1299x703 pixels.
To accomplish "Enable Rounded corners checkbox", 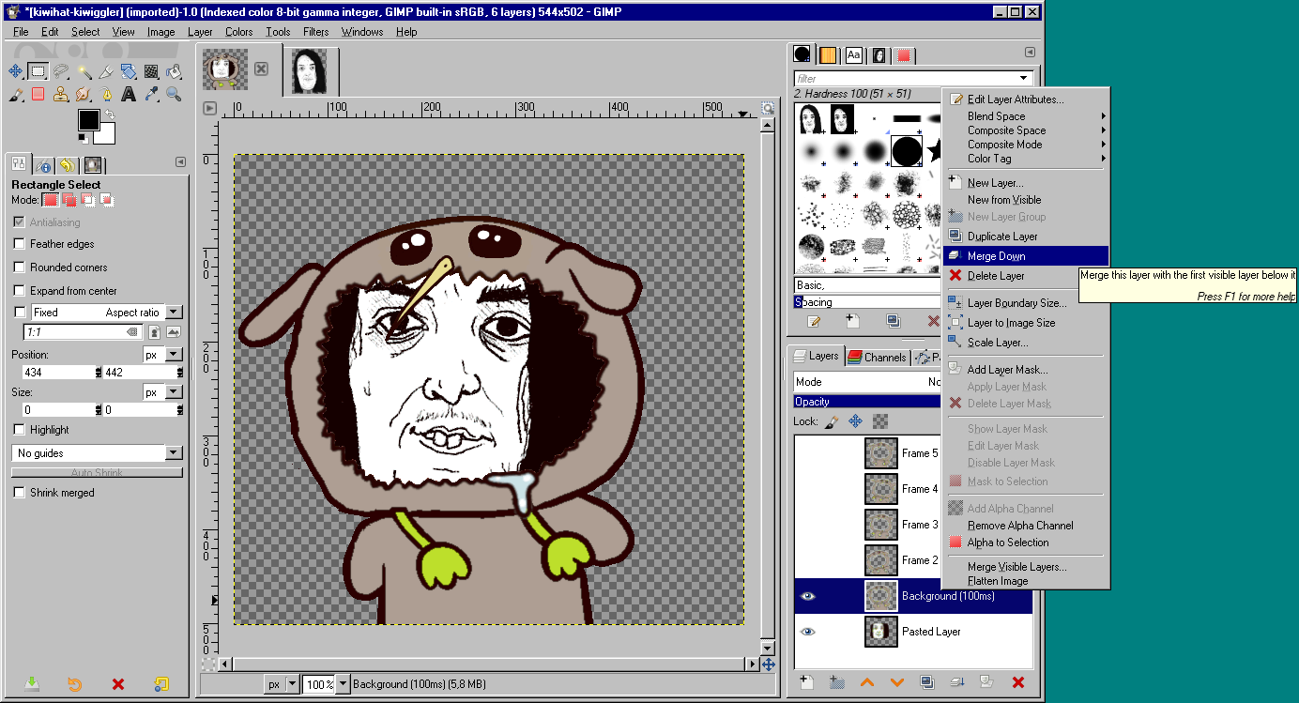I will (19, 267).
